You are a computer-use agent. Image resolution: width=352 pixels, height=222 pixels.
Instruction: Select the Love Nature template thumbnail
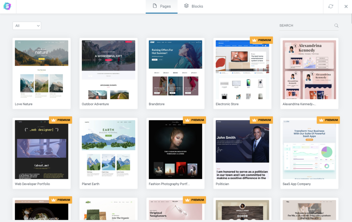point(42,70)
